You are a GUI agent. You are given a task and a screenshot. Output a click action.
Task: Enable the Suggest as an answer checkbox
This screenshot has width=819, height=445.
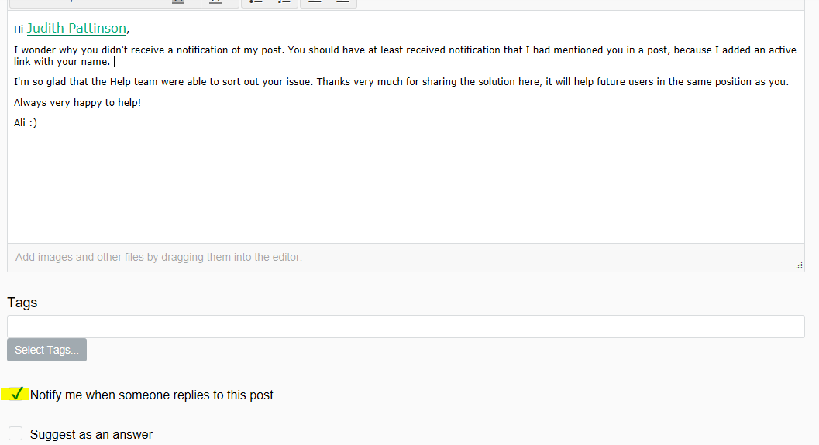click(15, 433)
